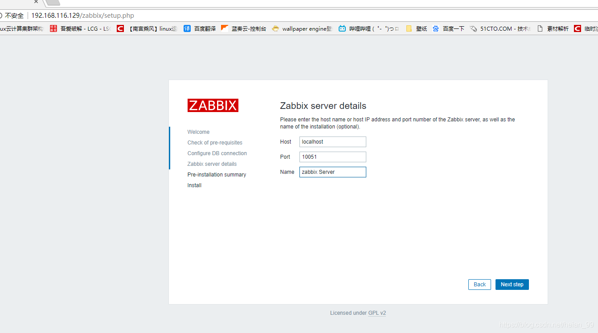
Task: Open the 壁纸 bookmark folder
Action: point(416,28)
